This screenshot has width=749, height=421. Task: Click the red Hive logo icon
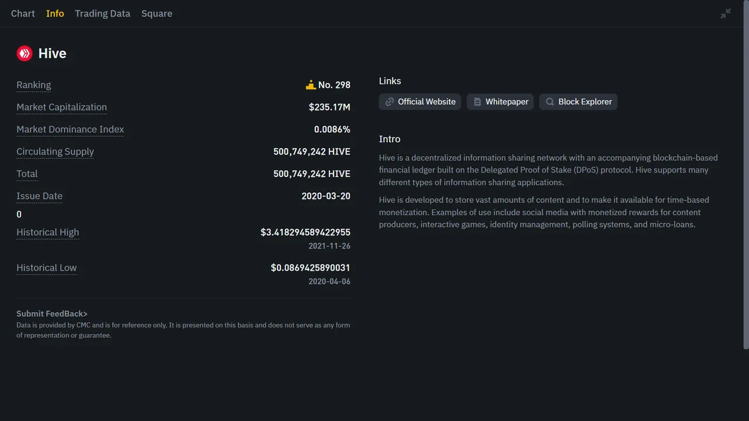tap(25, 53)
